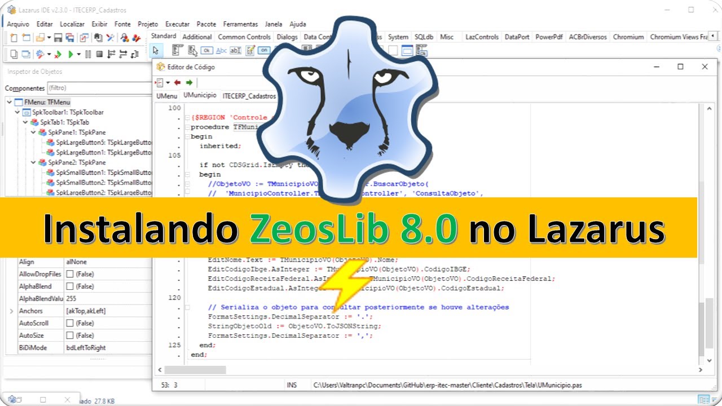Image resolution: width=722 pixels, height=406 pixels.
Task: Select the TPopupMenu component icon
Action: click(x=192, y=50)
